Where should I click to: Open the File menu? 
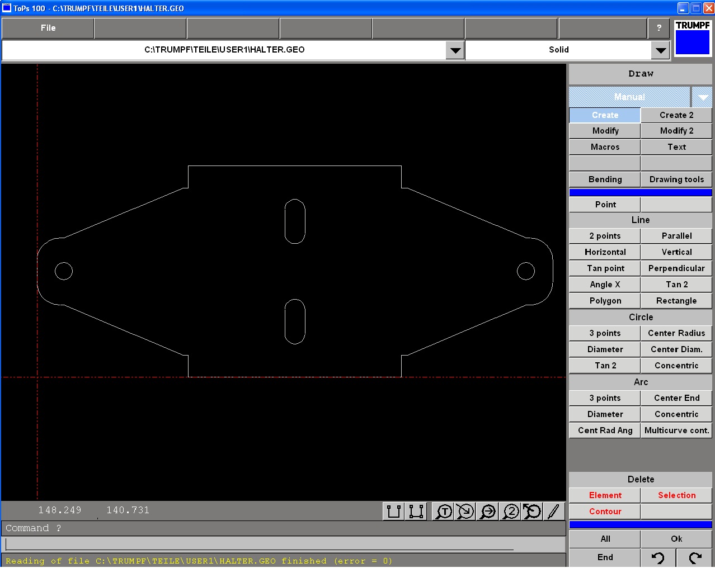(48, 28)
